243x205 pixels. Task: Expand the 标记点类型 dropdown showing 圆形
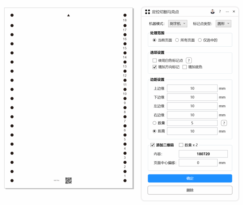pos(224,24)
